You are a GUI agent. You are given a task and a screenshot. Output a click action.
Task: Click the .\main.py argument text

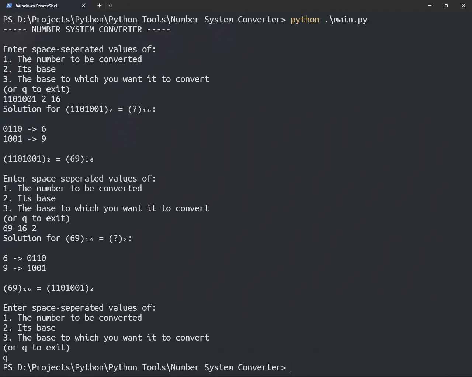[346, 20]
